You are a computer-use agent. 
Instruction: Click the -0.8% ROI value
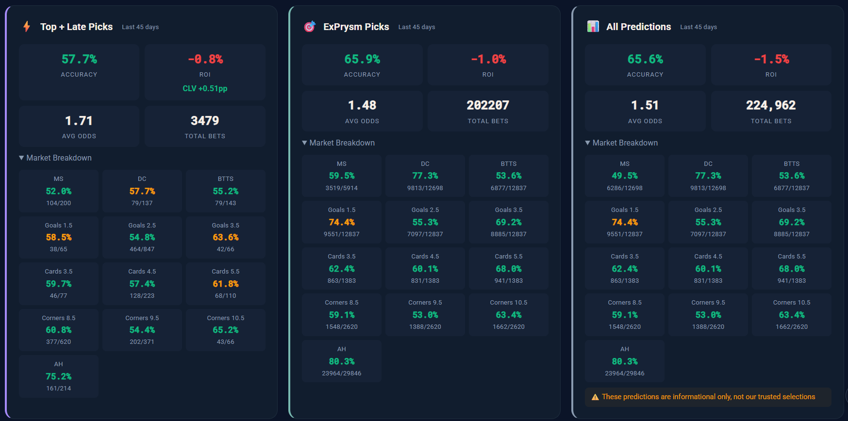click(x=205, y=59)
